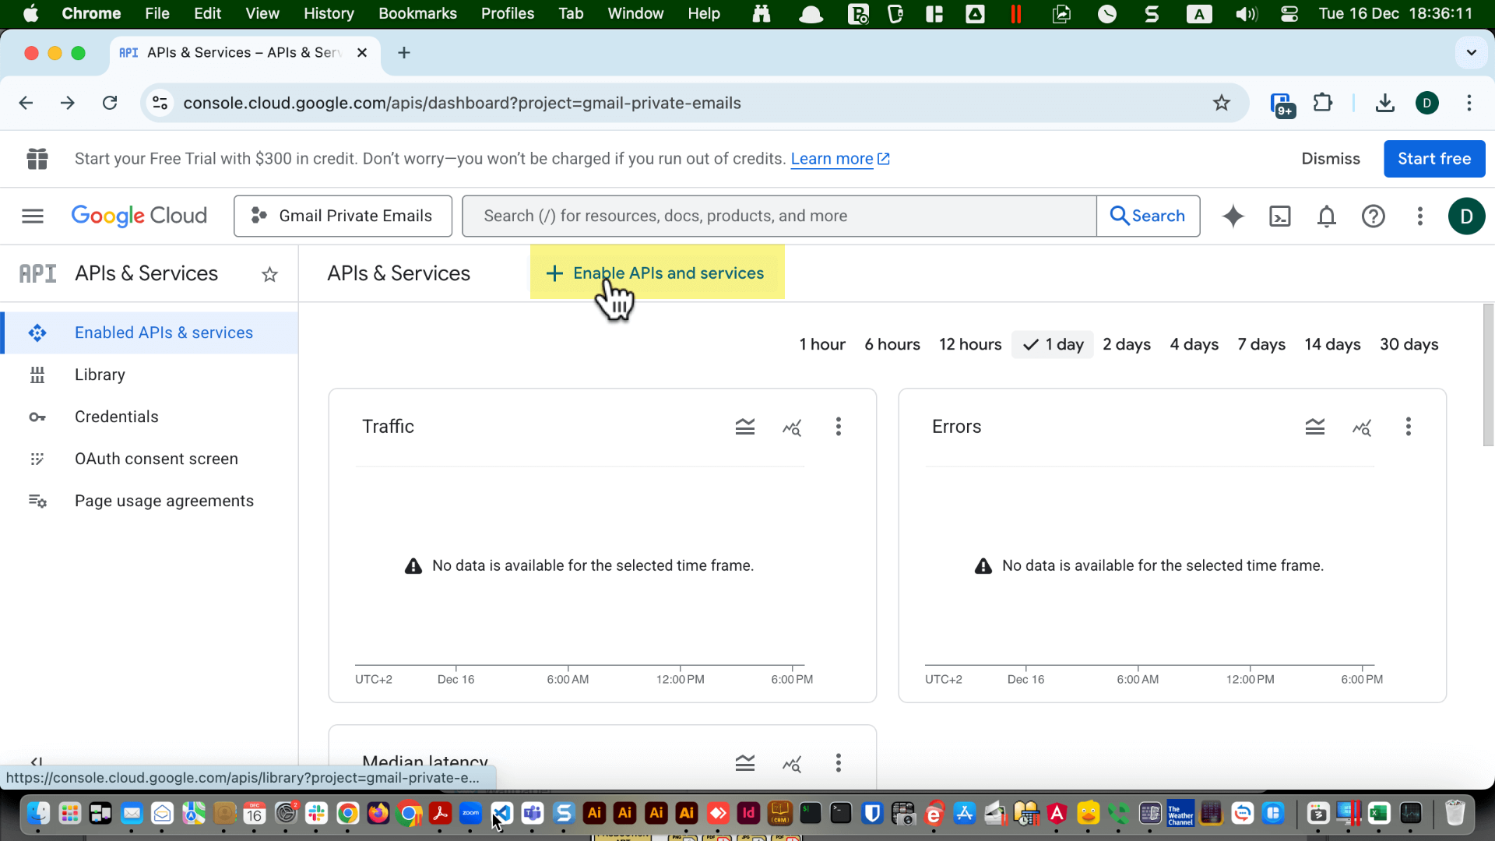Open the Gemini AI assistant

click(1233, 216)
